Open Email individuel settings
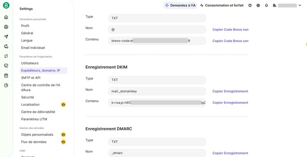This screenshot has width=307, height=157. coord(33,48)
